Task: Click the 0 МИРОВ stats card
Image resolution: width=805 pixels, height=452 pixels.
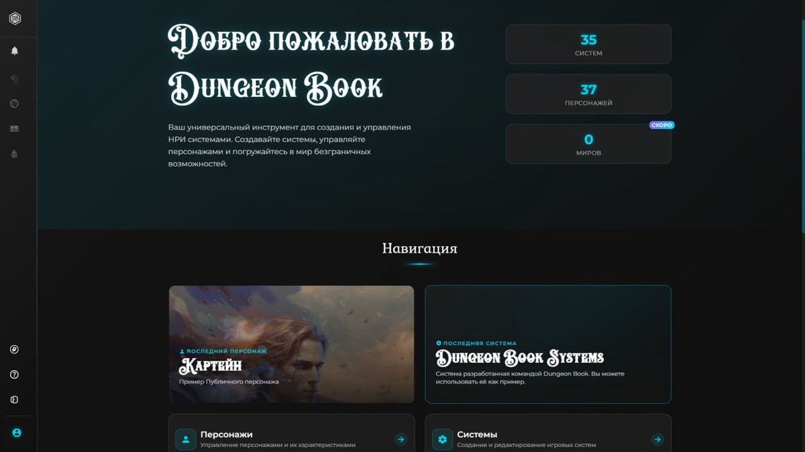Action: [588, 143]
